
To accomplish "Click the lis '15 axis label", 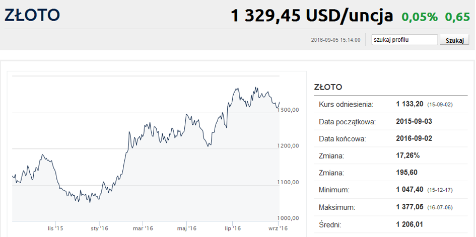I will point(55,228).
